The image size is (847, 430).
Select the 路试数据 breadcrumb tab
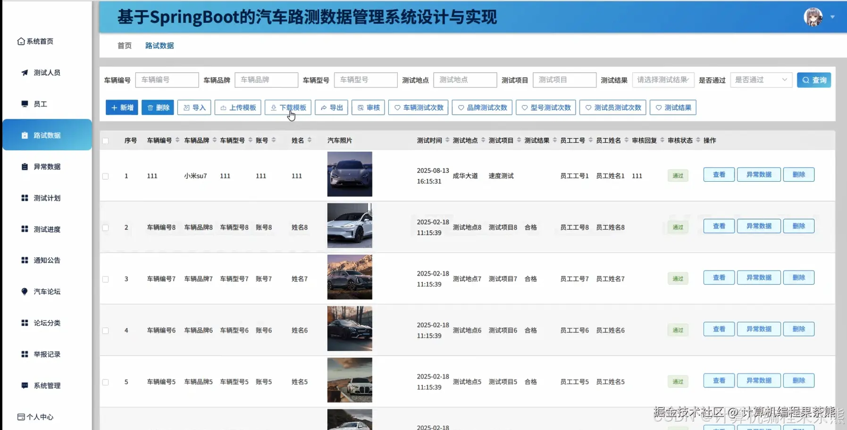[159, 46]
